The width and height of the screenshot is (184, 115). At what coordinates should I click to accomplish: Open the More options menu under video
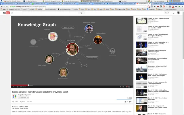click(30, 101)
